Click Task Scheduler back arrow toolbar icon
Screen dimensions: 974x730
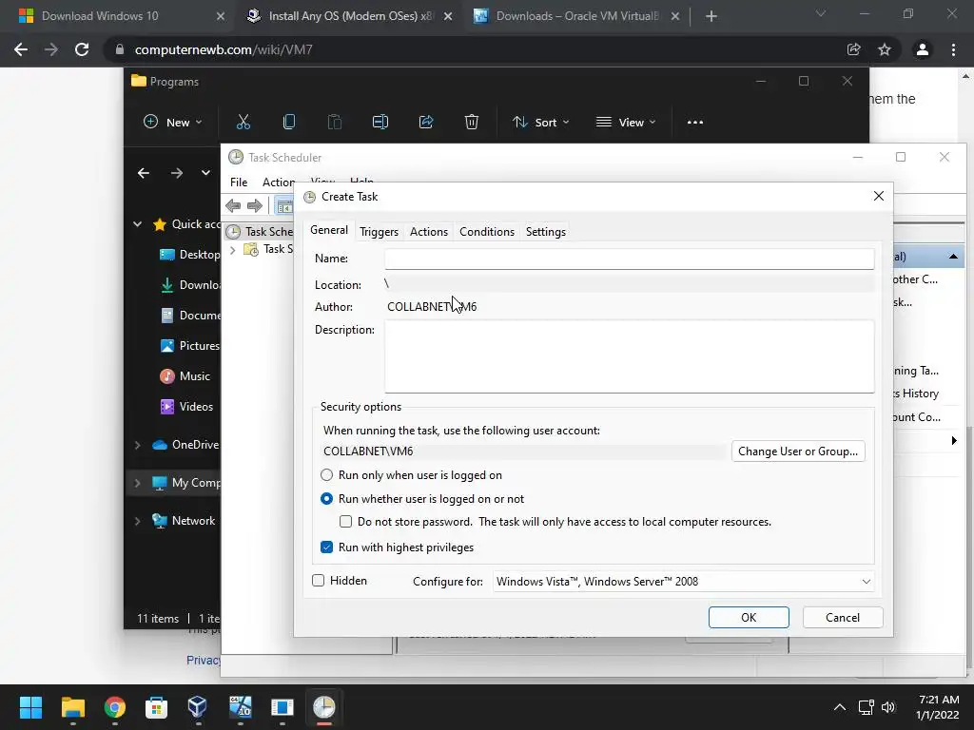(x=233, y=205)
